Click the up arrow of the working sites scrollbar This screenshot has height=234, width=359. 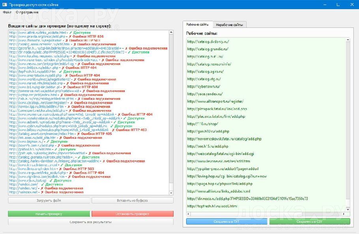tap(347, 39)
